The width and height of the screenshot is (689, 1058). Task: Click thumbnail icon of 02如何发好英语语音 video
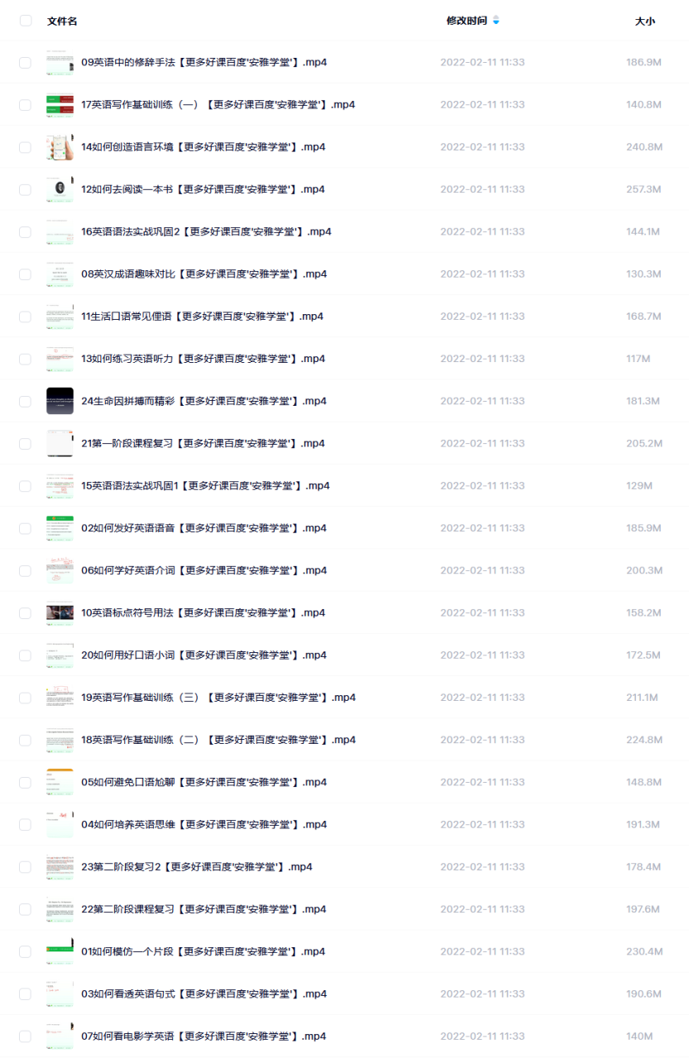click(60, 528)
